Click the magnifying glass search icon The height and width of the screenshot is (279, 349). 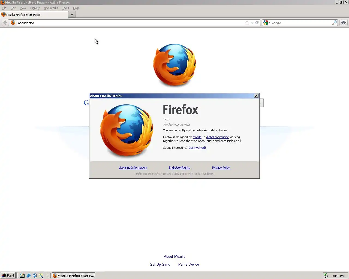click(334, 23)
